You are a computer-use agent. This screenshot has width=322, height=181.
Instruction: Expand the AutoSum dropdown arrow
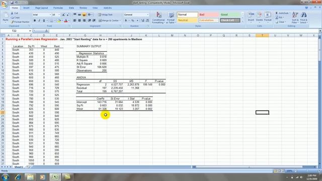[290, 13]
